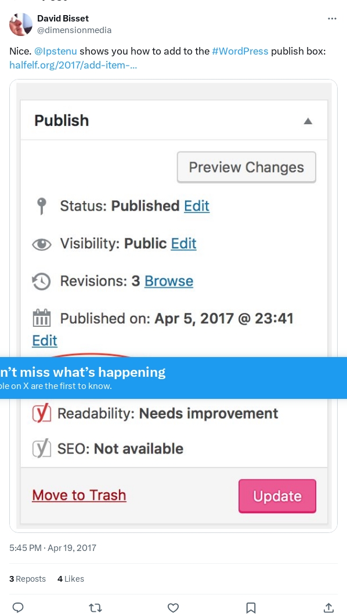347x616 pixels.
Task: View the 3 Reposts list
Action: (27, 579)
